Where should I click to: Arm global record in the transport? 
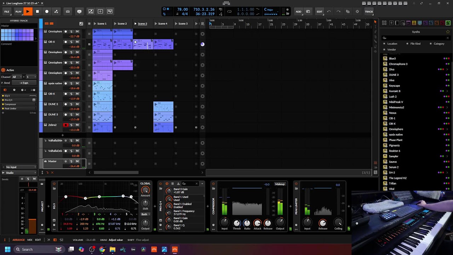(47, 12)
